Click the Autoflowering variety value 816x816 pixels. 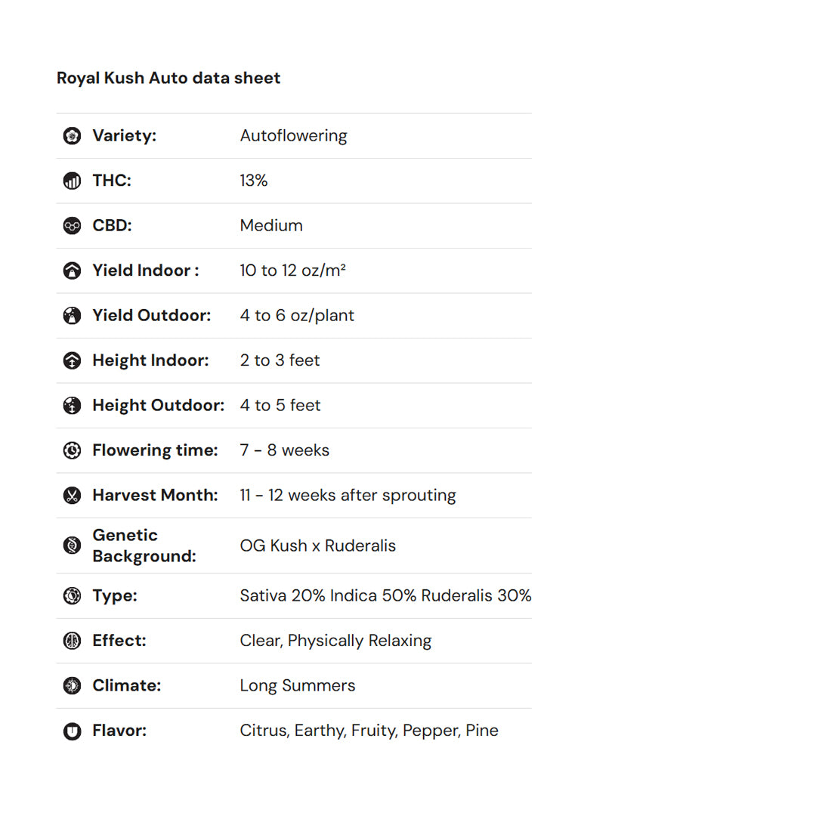pyautogui.click(x=293, y=136)
